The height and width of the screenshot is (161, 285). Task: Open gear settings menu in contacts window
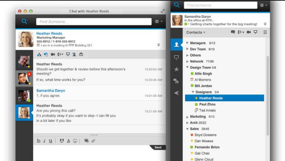tap(263, 5)
